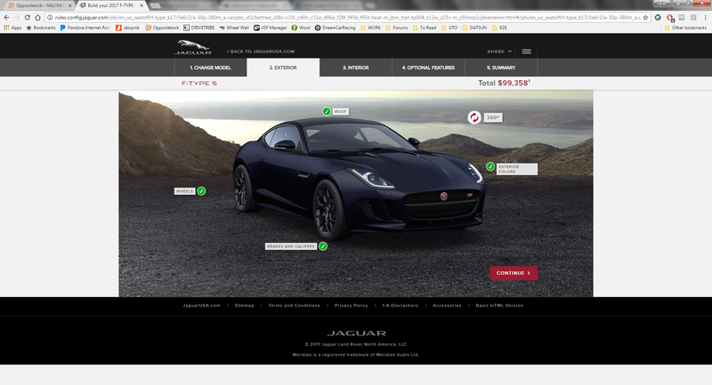Close the Oppositelock browser tab

70,5
